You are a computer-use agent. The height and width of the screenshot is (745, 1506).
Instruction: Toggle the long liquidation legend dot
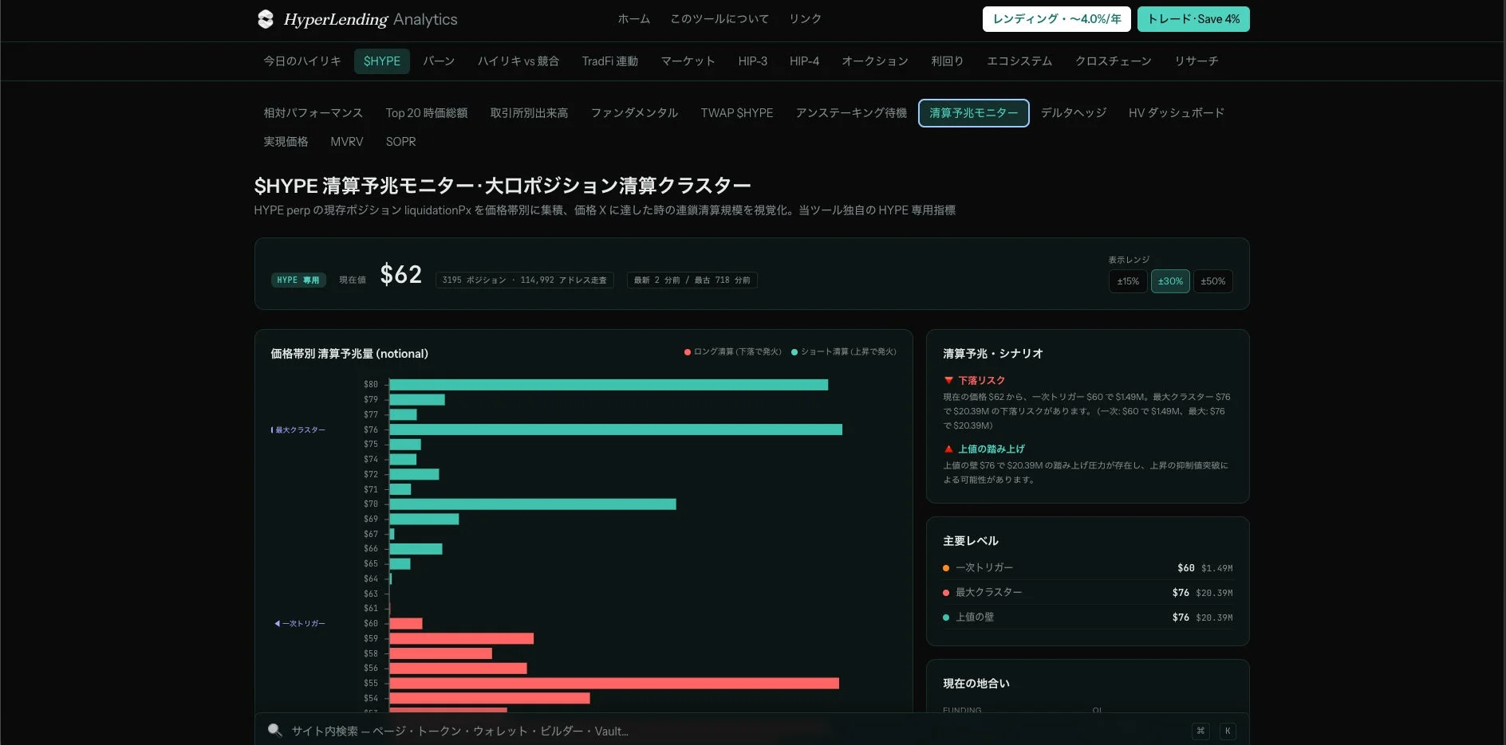tap(687, 352)
